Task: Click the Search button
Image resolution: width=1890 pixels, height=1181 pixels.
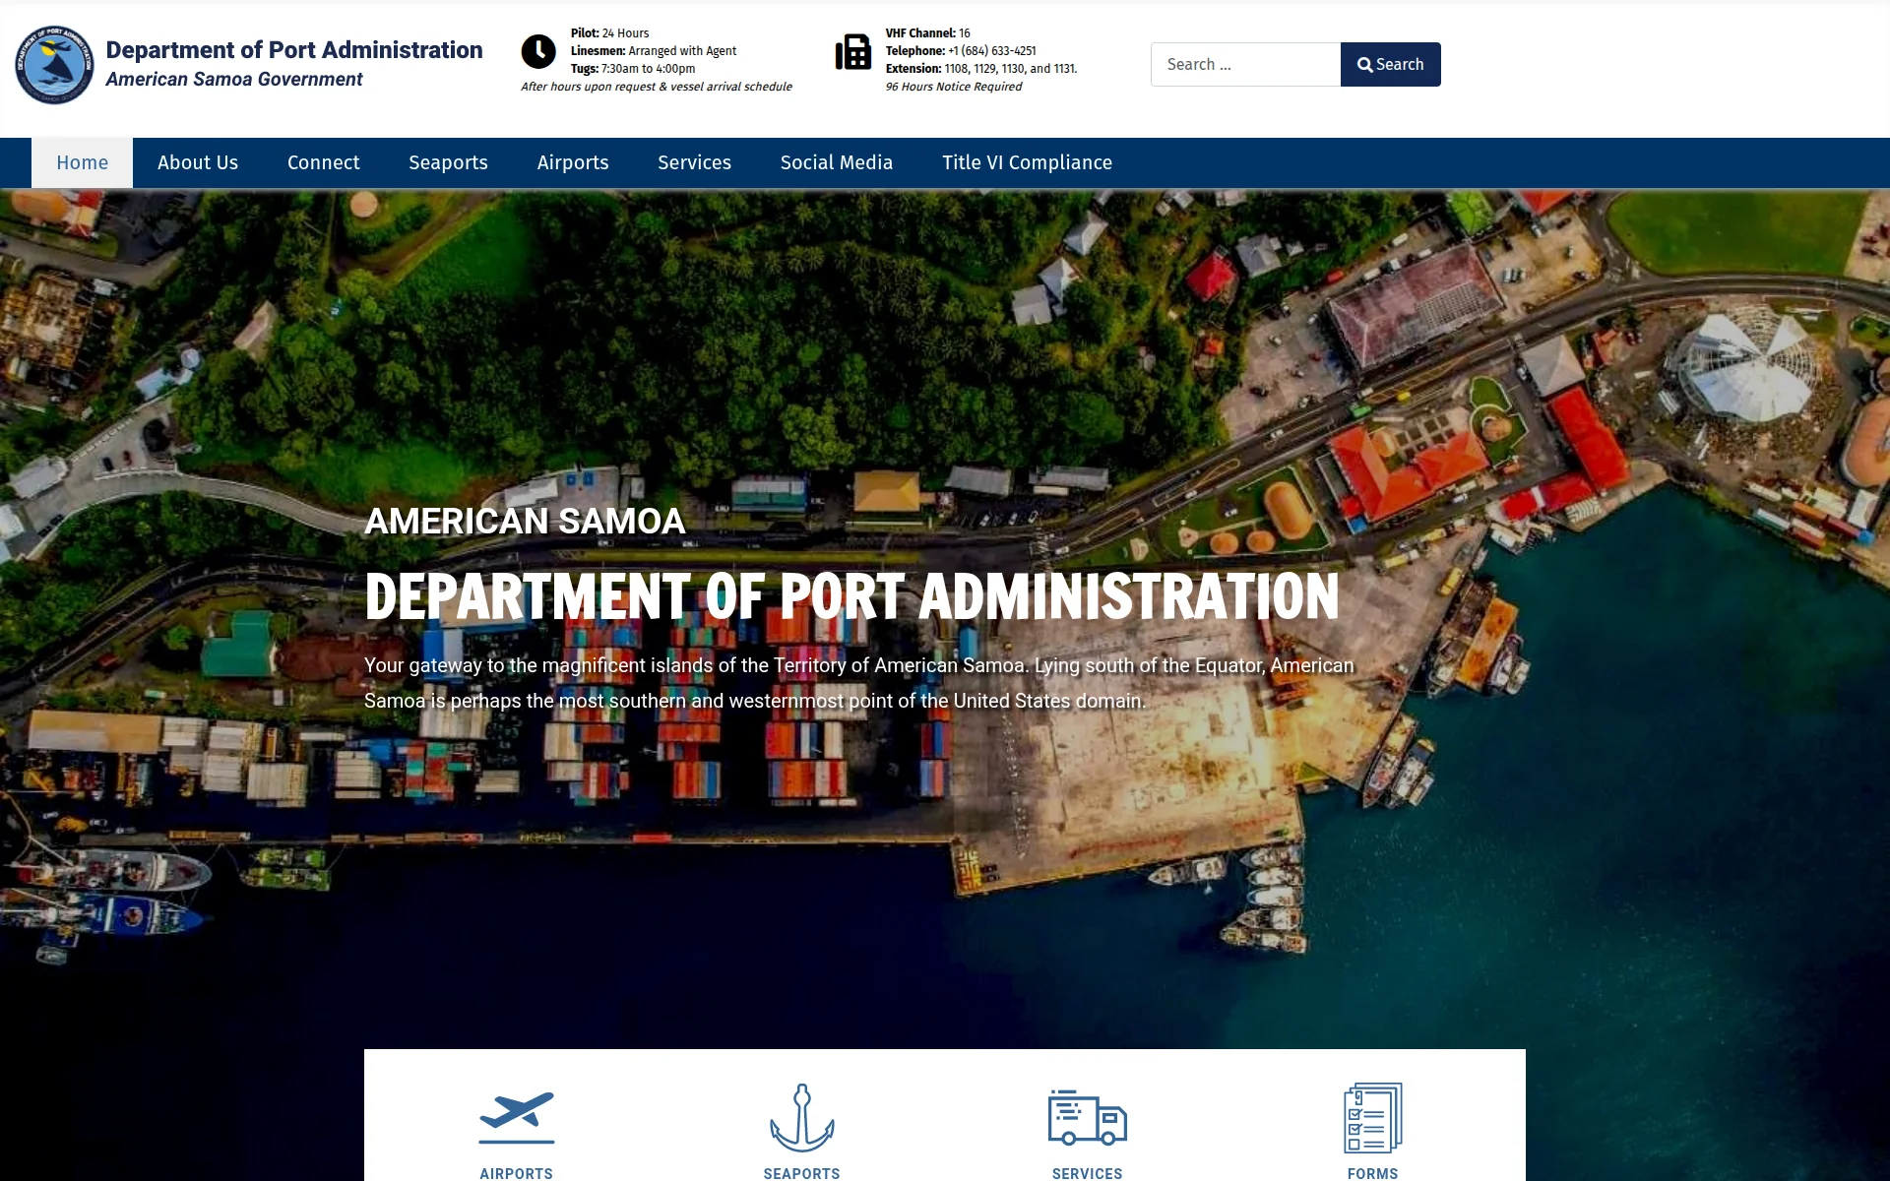Action: (1390, 64)
